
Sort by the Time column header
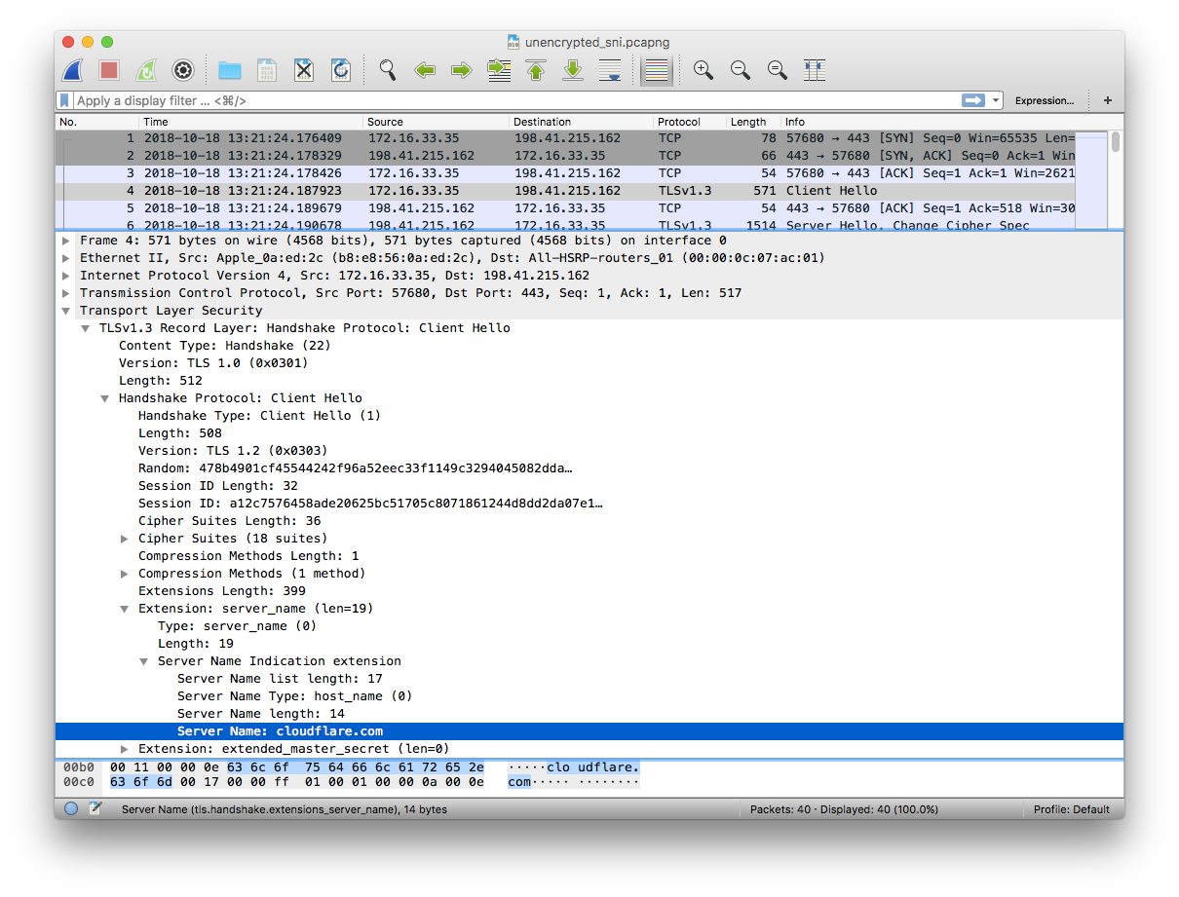(x=251, y=122)
